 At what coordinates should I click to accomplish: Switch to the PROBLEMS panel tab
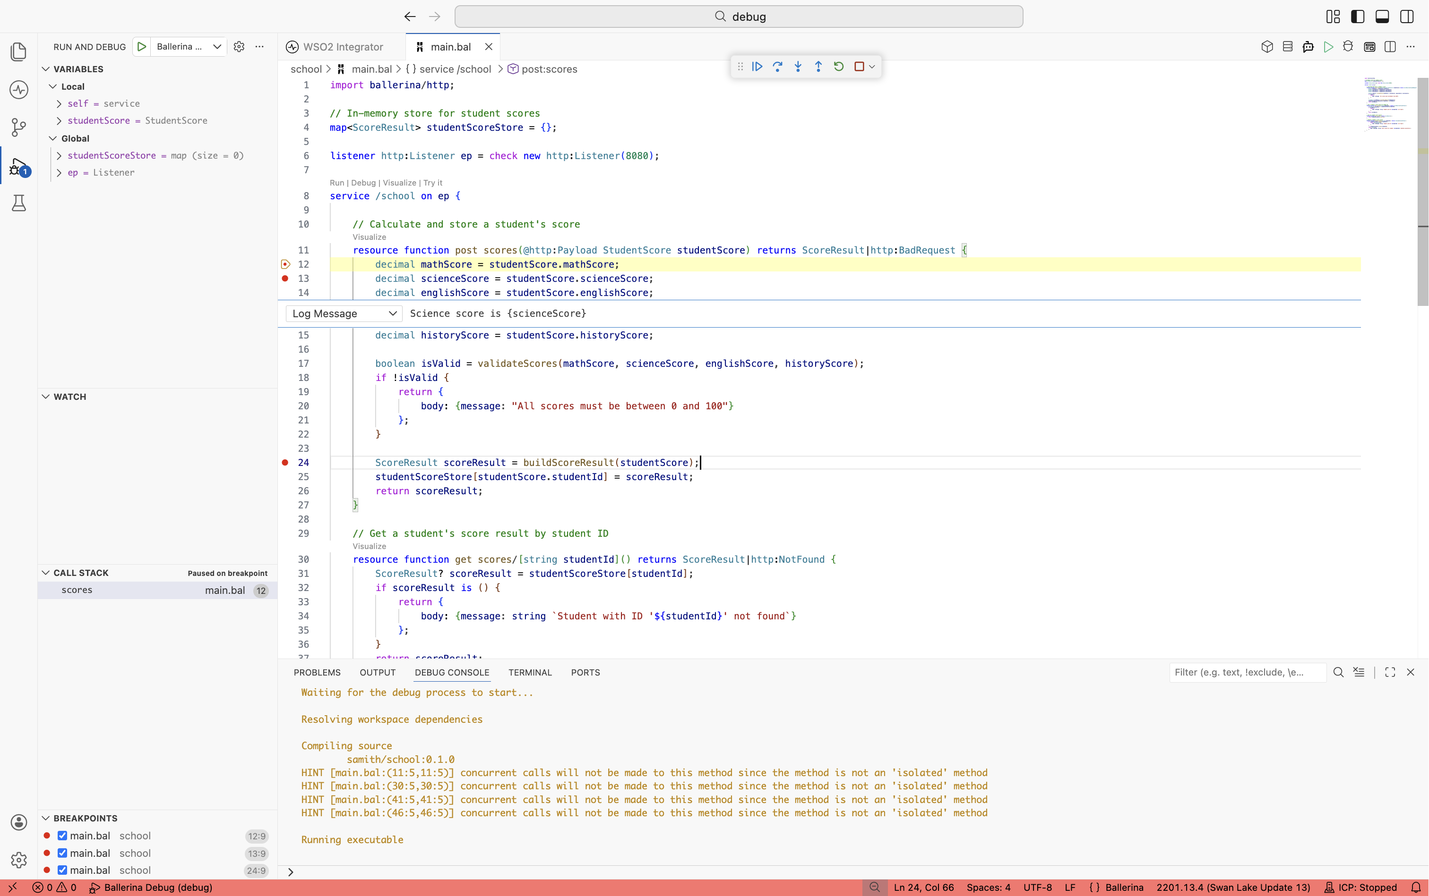pos(317,672)
